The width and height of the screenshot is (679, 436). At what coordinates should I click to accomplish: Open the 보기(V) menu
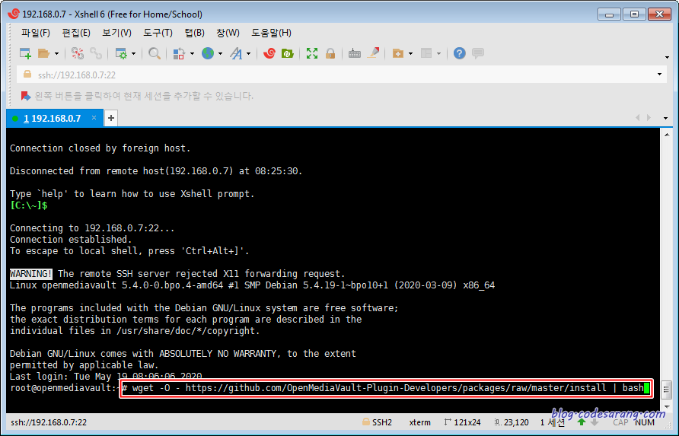(116, 33)
